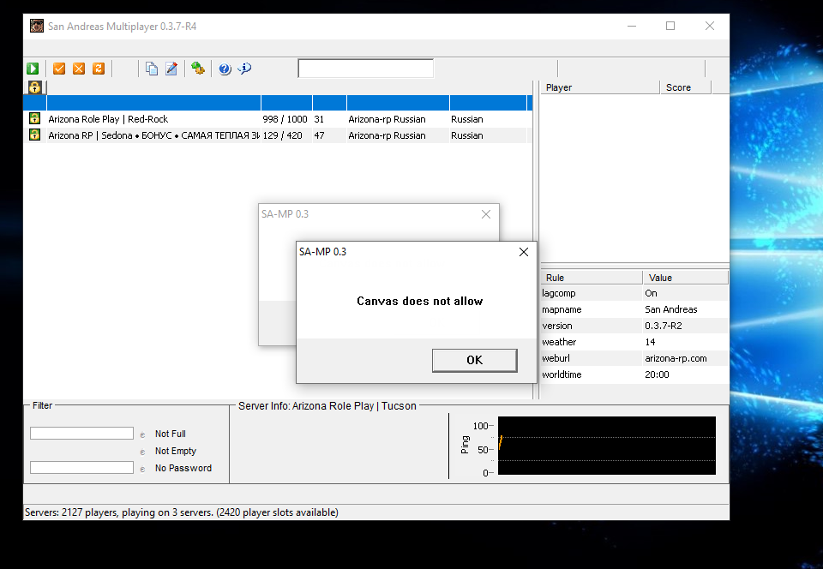
Task: Click the lock icon on Red-Rock row
Action: pyautogui.click(x=34, y=118)
